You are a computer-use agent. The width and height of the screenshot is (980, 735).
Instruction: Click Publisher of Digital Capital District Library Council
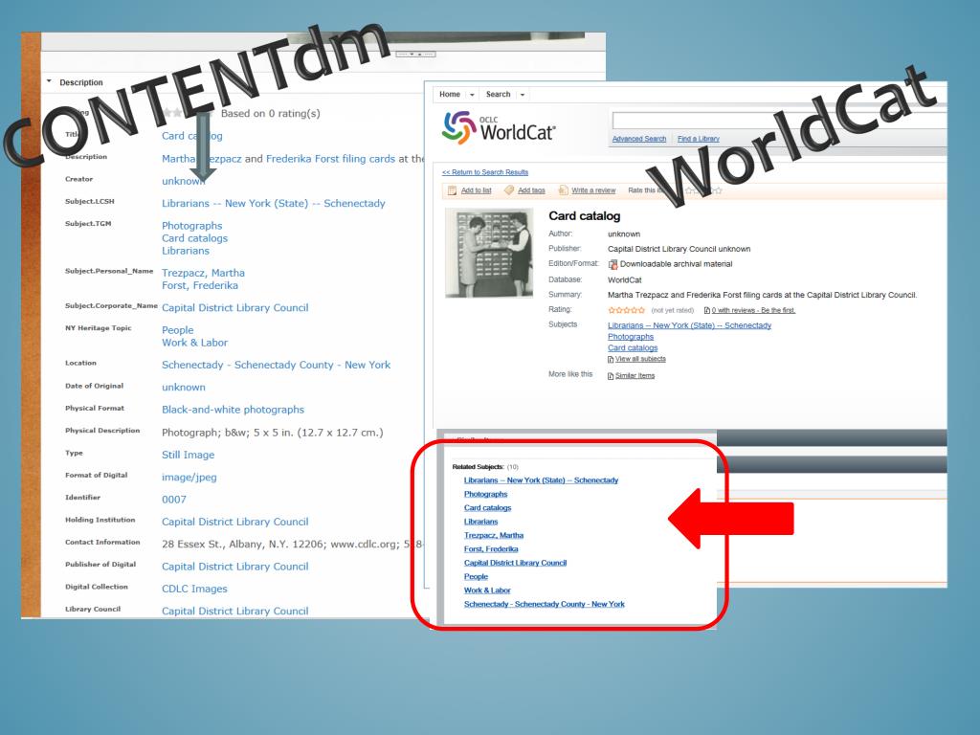click(x=235, y=567)
